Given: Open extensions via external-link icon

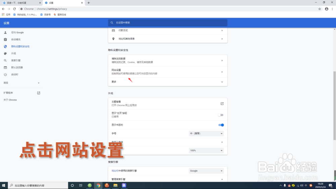Looking at the screenshot, I should (39, 93).
